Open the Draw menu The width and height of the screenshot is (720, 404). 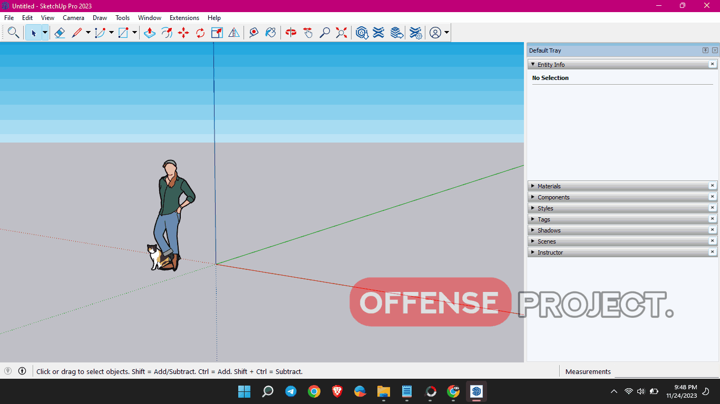[x=100, y=18]
